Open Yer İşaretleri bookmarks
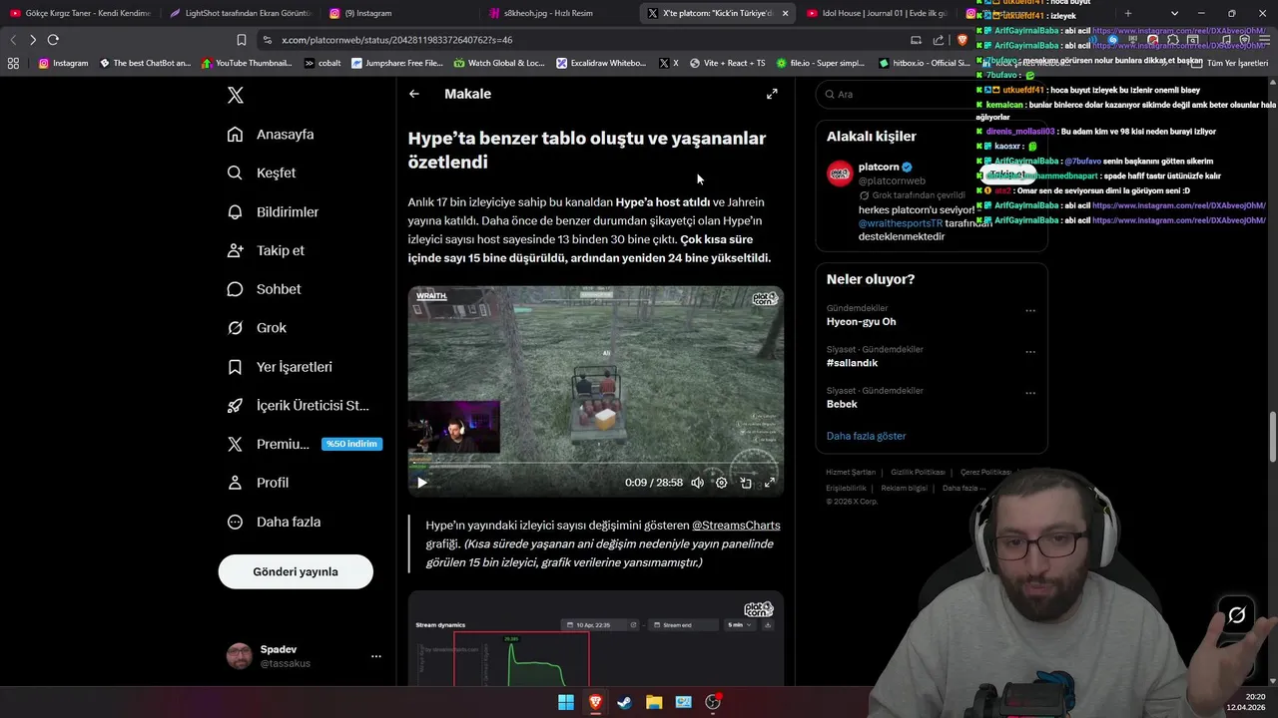 [x=280, y=367]
